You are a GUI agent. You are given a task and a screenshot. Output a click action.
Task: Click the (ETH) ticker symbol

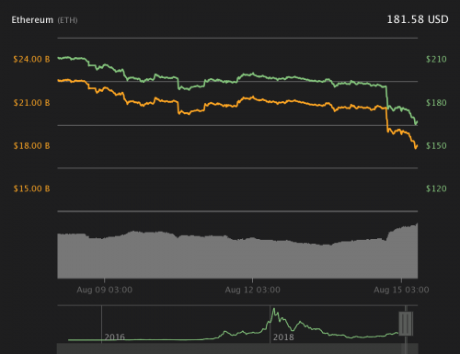click(x=67, y=20)
